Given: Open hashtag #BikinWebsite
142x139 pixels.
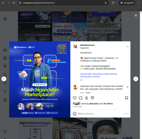Looking at the screenshot, I should pyautogui.click(x=111, y=74).
